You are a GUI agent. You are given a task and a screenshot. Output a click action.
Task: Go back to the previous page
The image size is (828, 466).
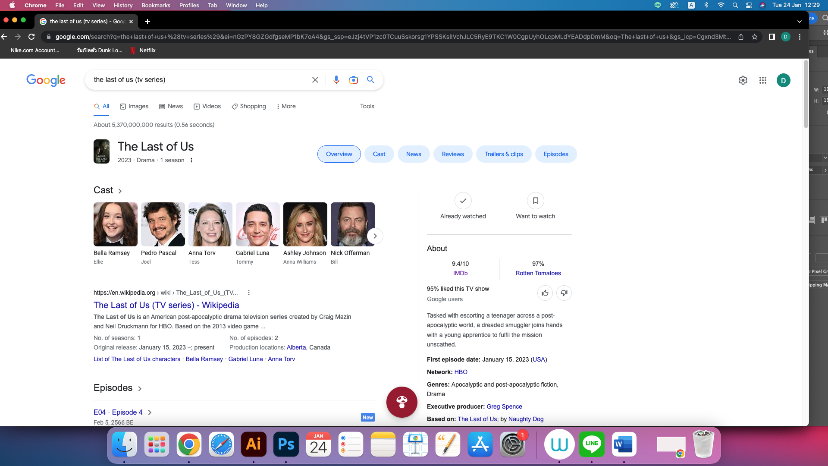coord(4,37)
